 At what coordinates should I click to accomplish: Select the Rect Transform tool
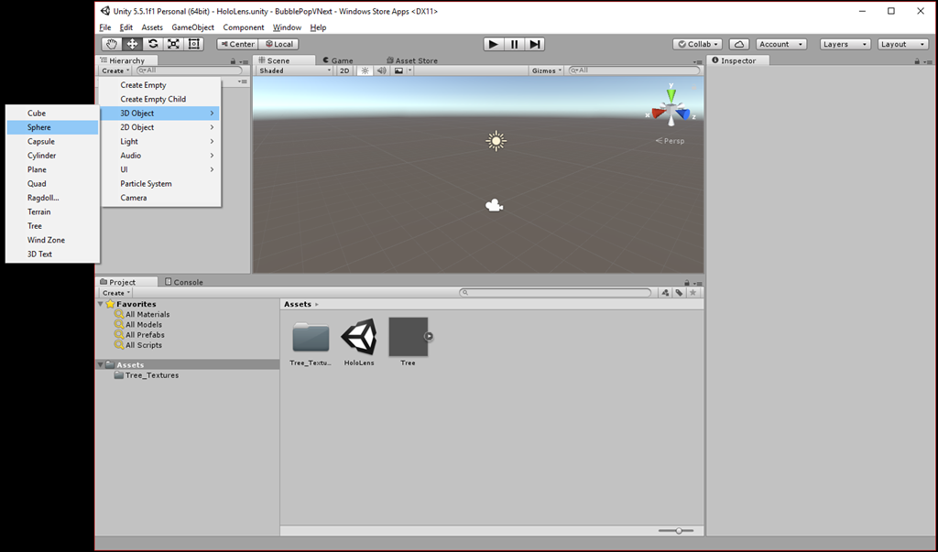[194, 44]
